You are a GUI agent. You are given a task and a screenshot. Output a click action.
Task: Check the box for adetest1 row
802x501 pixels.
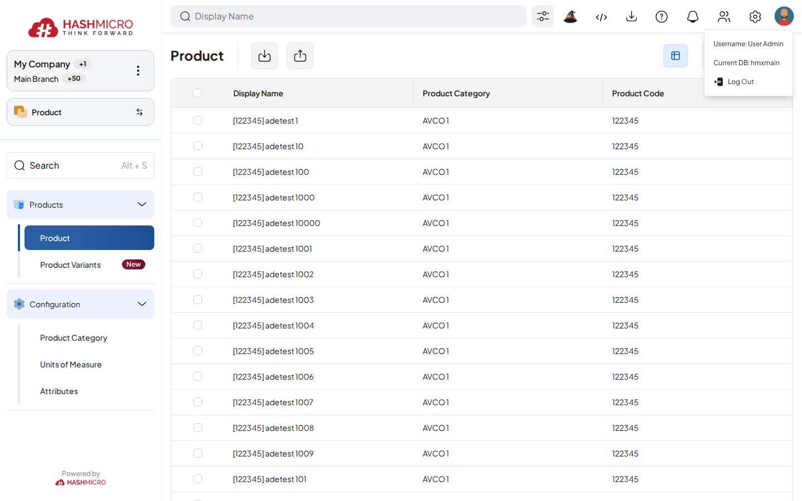(198, 120)
